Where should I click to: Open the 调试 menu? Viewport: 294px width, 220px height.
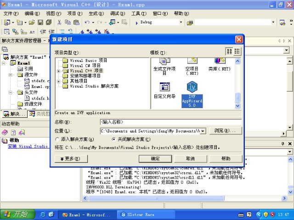[118, 14]
